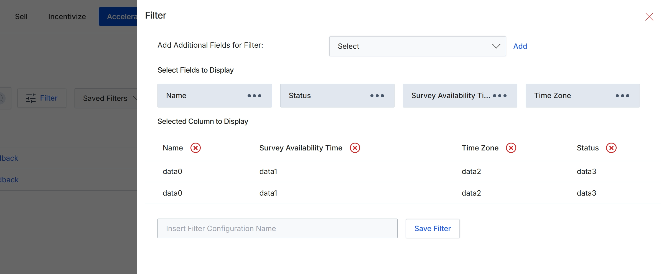Click data2 in the first table row
Image resolution: width=669 pixels, height=274 pixels.
point(471,171)
